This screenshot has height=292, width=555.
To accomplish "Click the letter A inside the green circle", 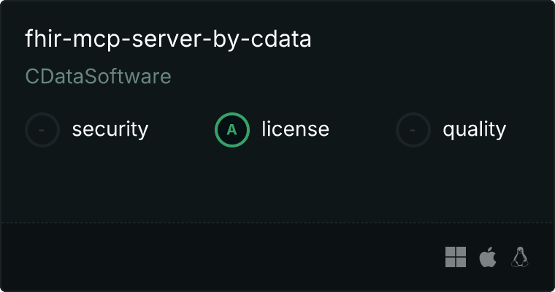I will (232, 130).
